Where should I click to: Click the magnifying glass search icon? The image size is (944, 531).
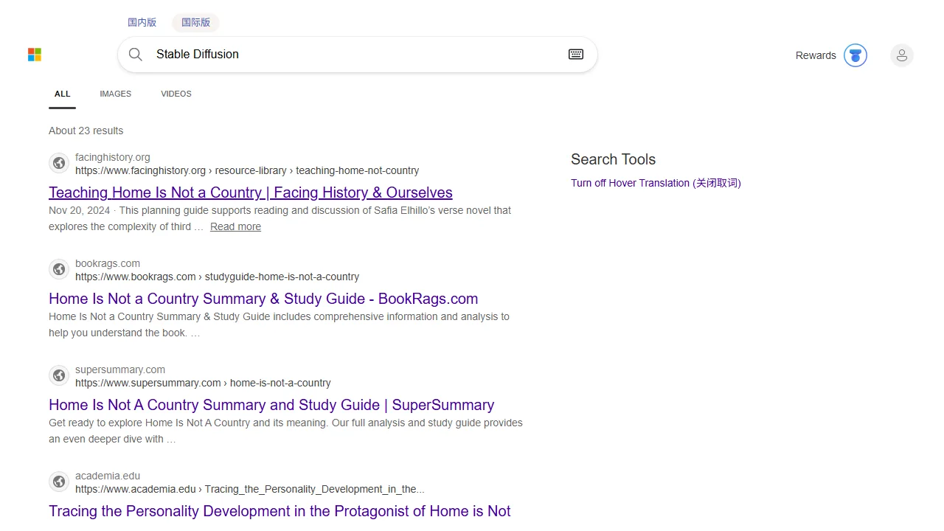(x=136, y=55)
